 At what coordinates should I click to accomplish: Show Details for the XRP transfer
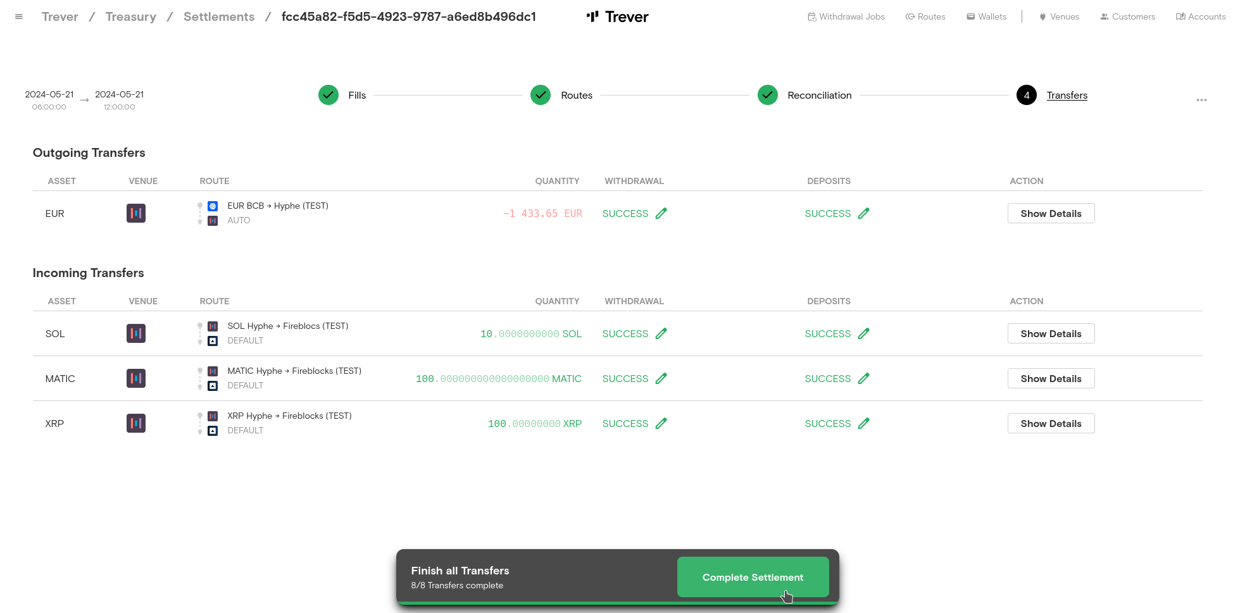click(x=1051, y=424)
